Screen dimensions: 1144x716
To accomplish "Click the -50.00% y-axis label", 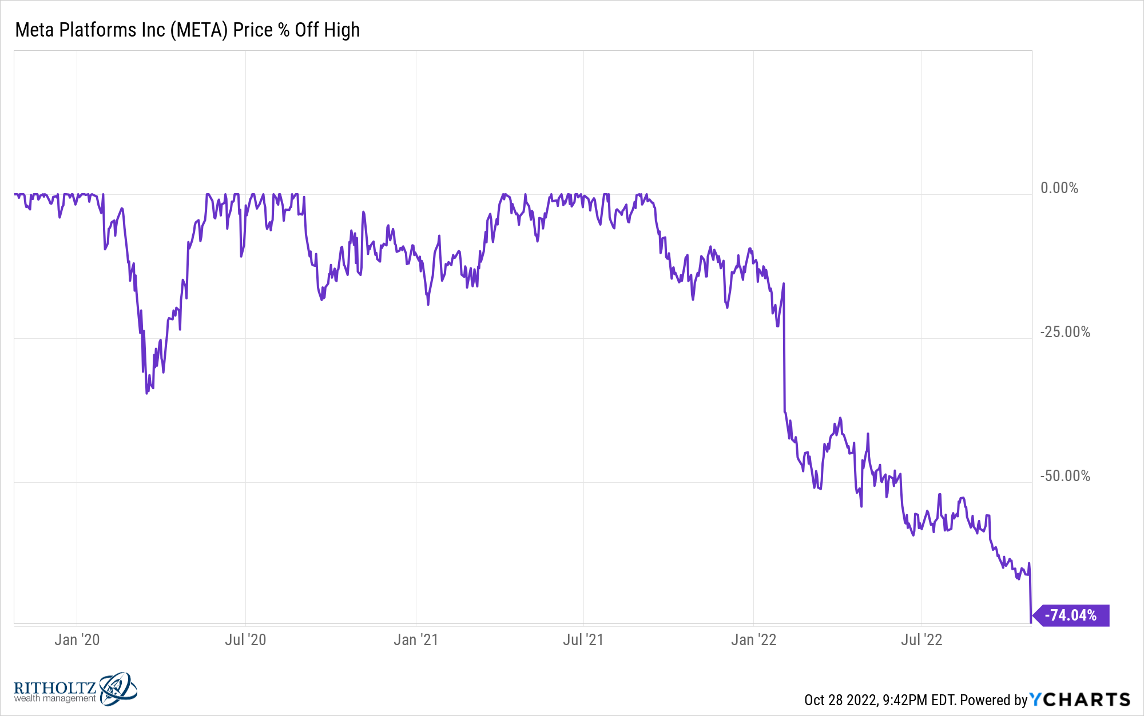I will [x=1065, y=476].
